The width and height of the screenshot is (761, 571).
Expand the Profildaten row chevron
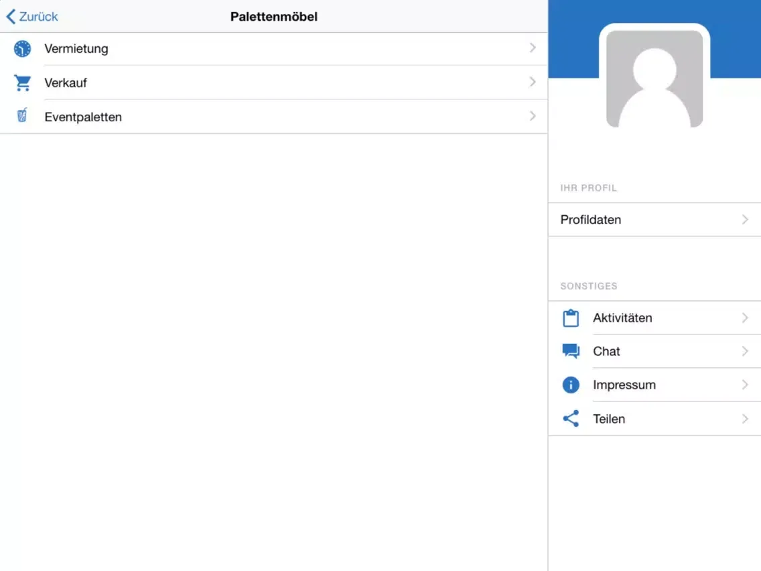745,219
